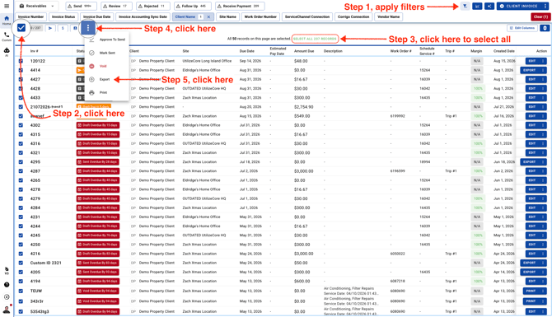Open row menu dots for invoice 4302

[x=542, y=125]
